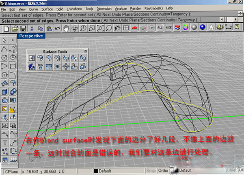The width and height of the screenshot is (244, 175).
Task: Undo the last action
Action: [x=58, y=29]
